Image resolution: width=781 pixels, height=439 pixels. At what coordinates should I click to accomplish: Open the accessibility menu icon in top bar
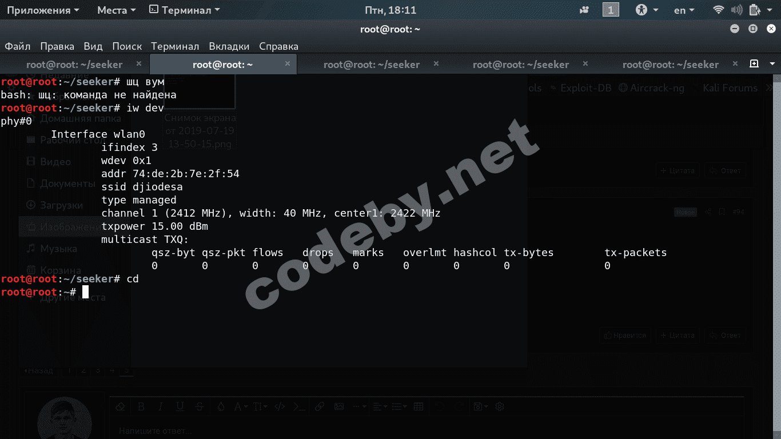click(x=643, y=10)
